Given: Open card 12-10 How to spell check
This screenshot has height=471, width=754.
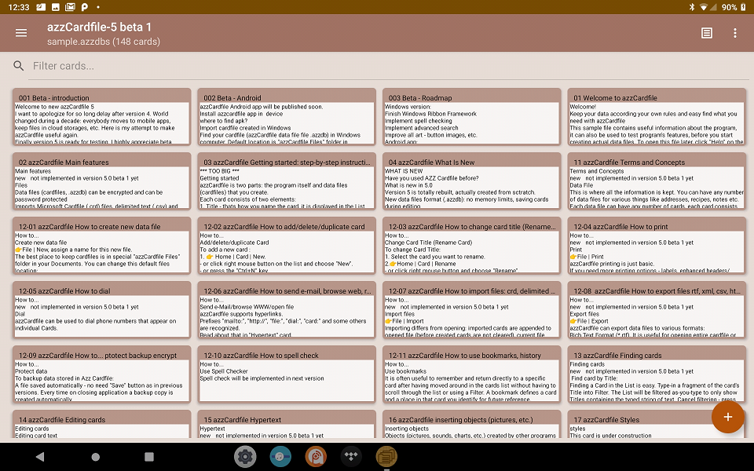Looking at the screenshot, I should pos(287,374).
